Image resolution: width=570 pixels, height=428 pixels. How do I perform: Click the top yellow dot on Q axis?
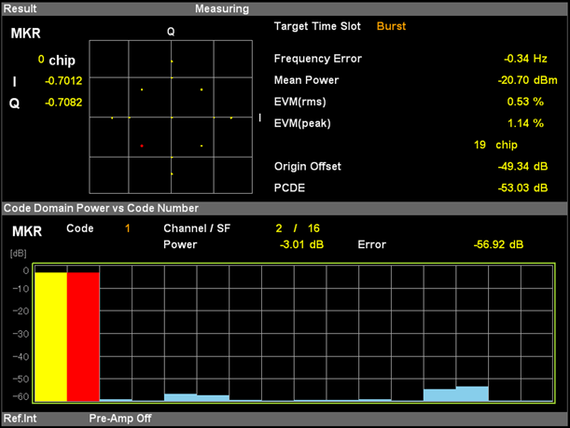coord(172,62)
